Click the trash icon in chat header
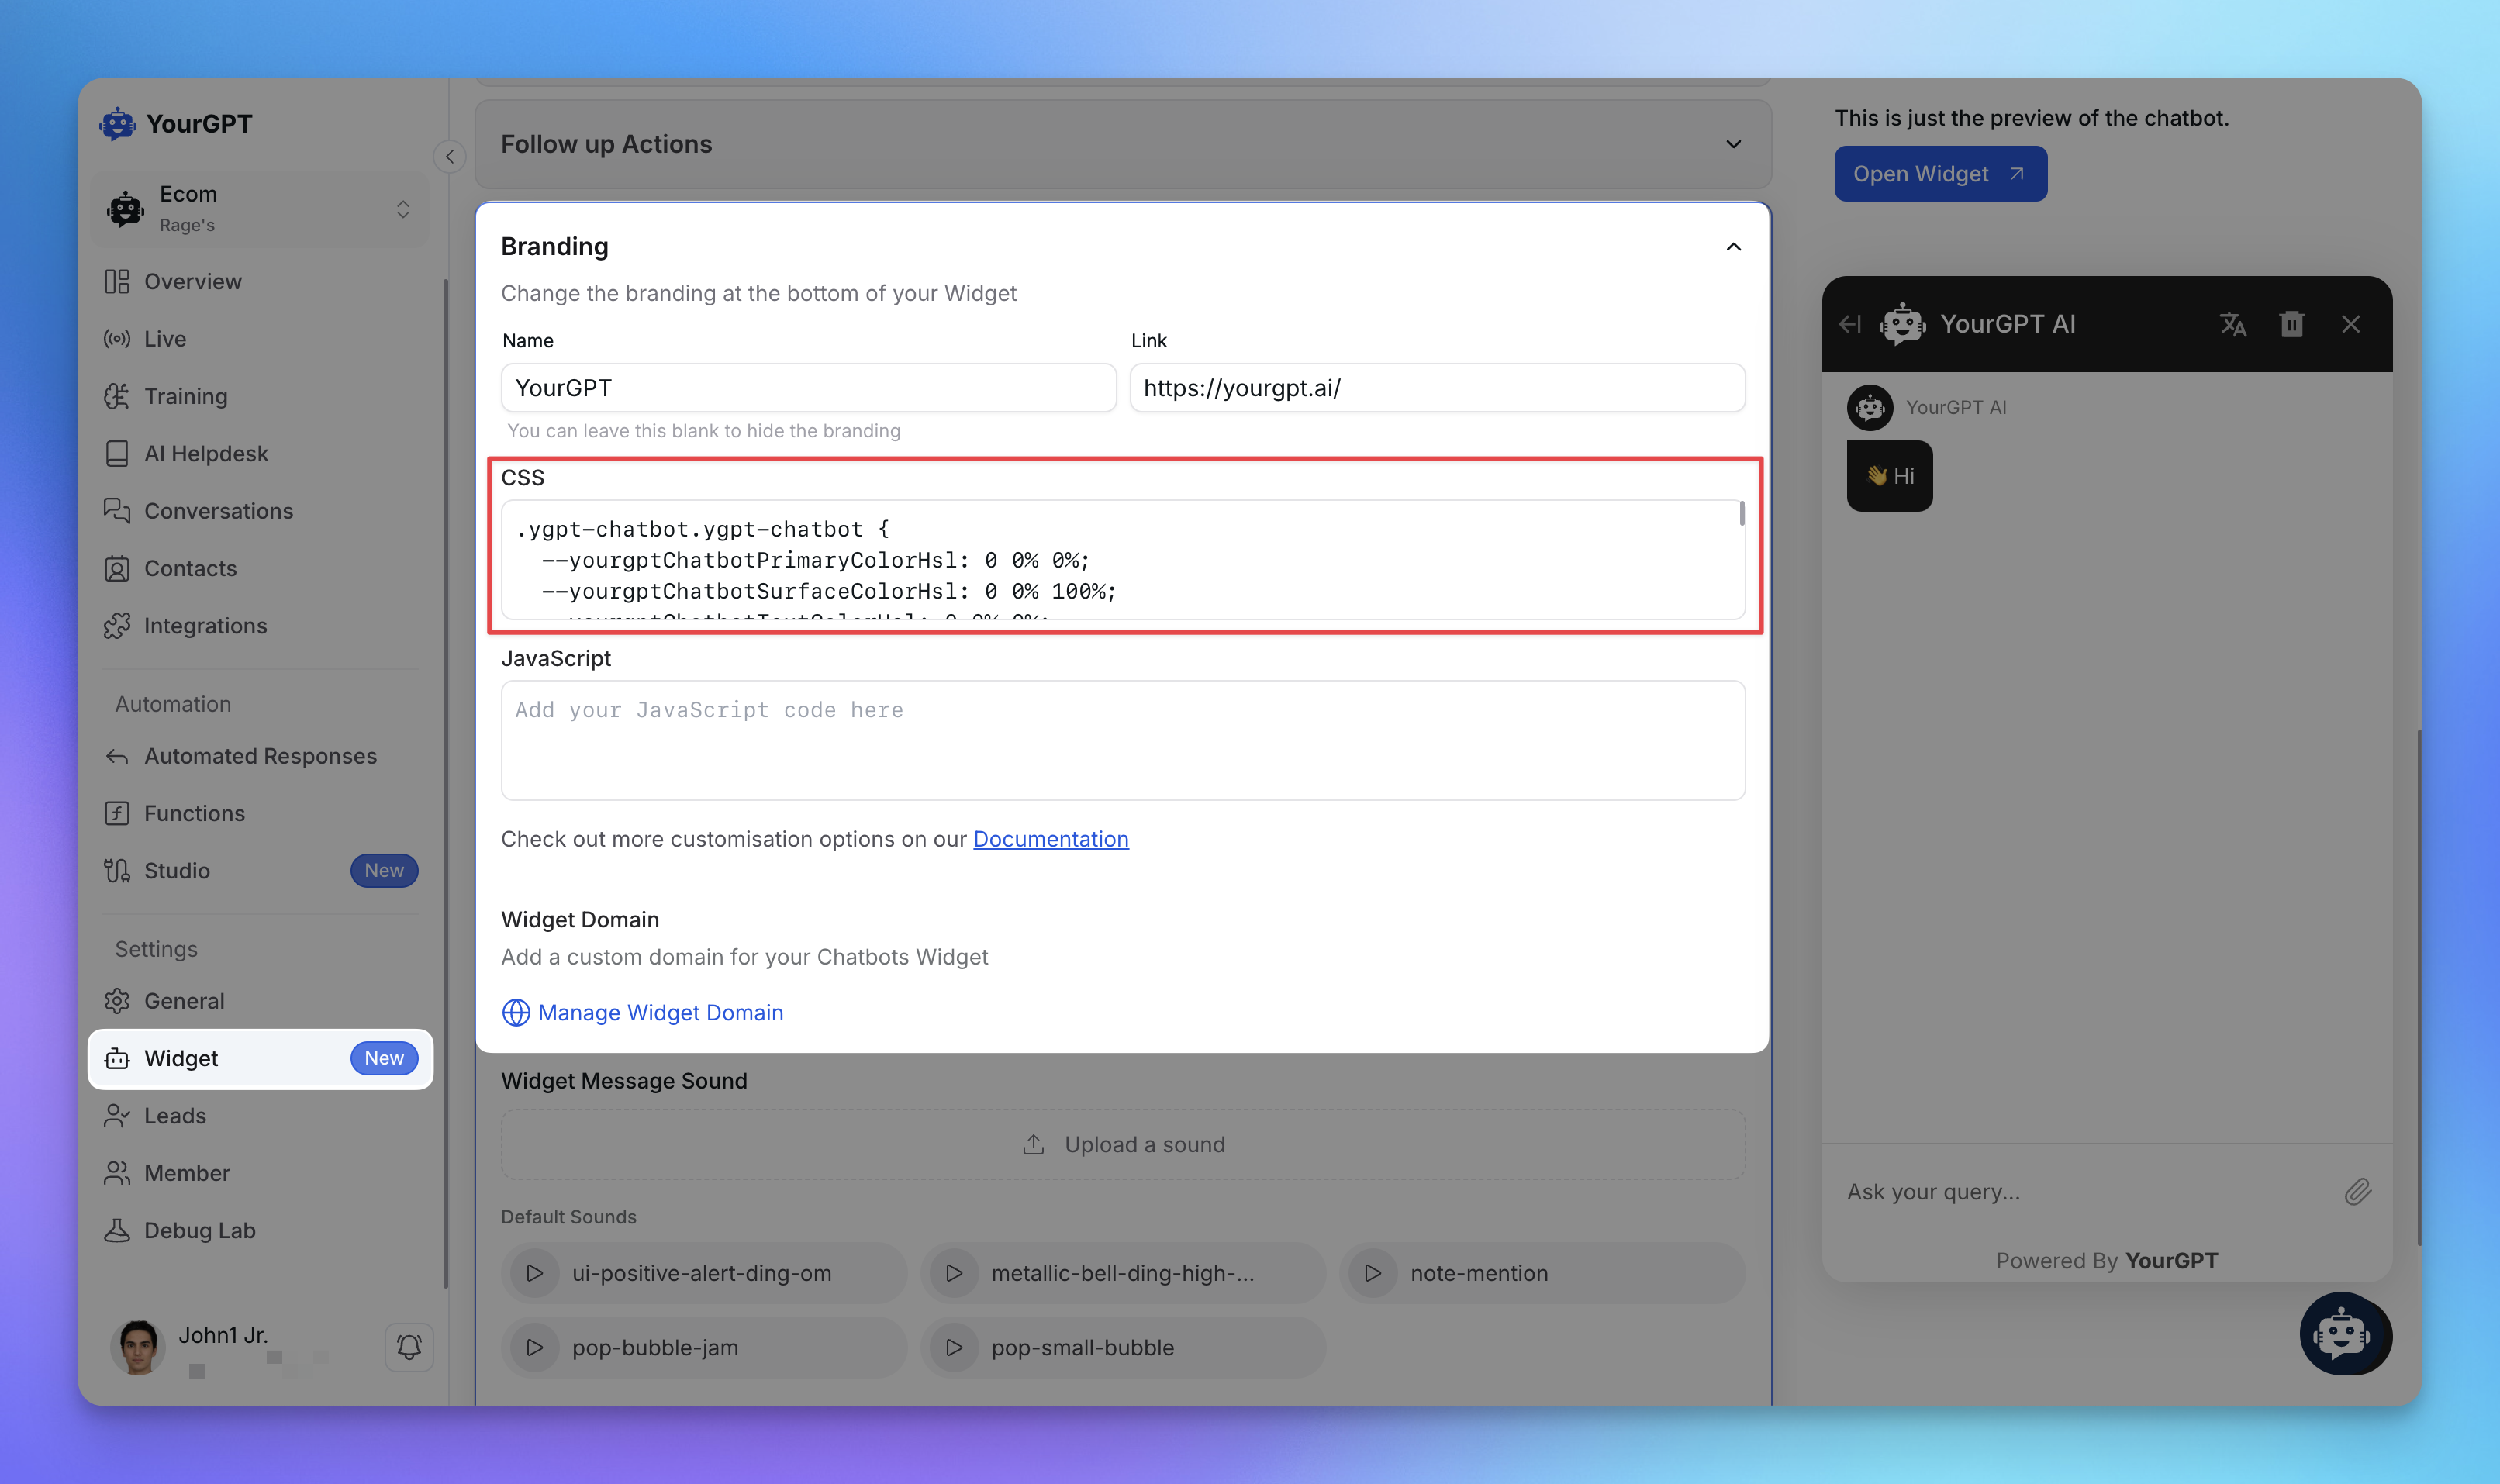Screen dimensions: 2500x1484 pos(2291,324)
